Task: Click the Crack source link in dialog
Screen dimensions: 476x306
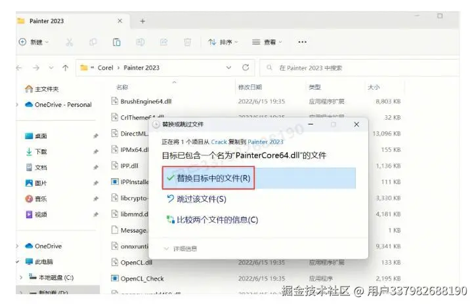Action: click(x=219, y=142)
